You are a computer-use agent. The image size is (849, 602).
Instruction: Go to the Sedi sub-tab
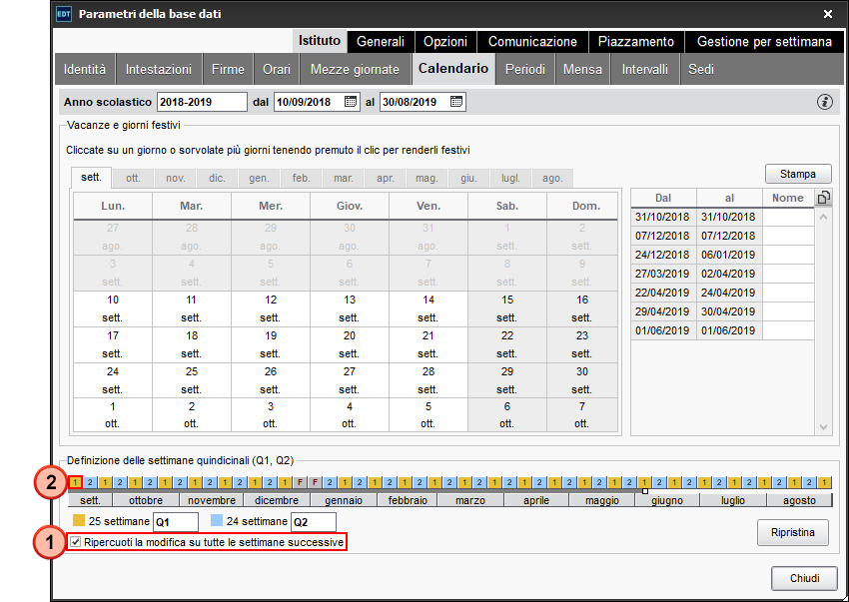coord(701,69)
